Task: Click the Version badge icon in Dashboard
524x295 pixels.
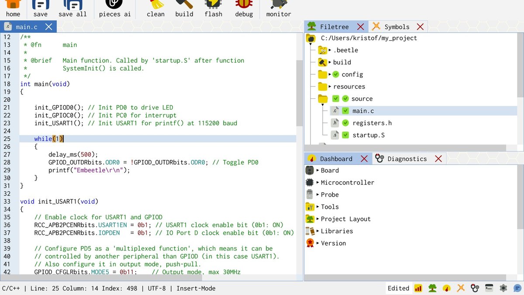Action: [x=310, y=243]
